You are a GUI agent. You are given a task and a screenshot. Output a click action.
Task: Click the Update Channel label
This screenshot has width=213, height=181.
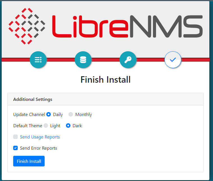coord(29,115)
